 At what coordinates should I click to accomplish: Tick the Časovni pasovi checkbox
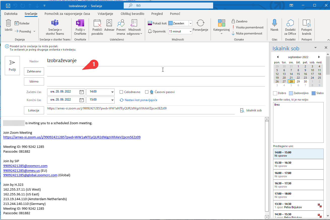pos(147,92)
